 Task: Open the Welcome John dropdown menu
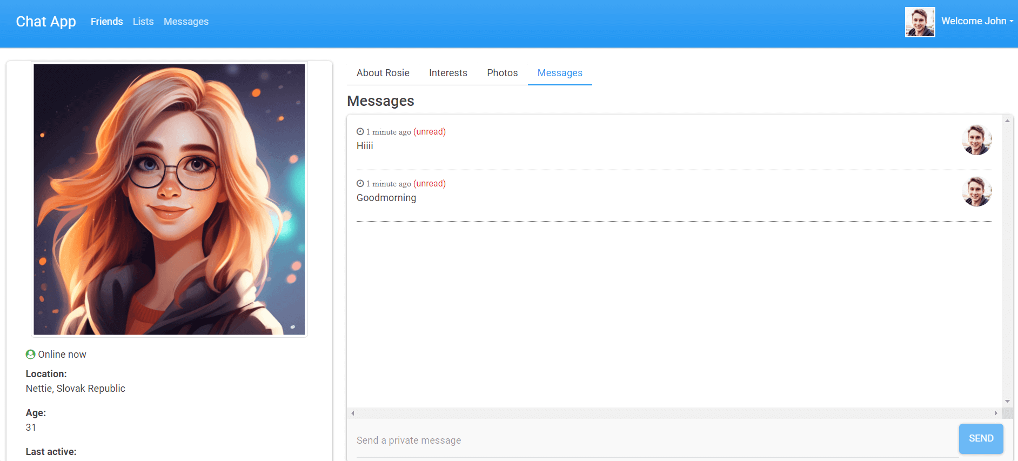977,21
